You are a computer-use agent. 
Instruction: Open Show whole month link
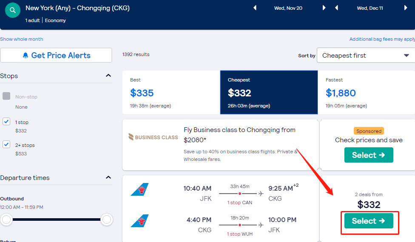21,39
